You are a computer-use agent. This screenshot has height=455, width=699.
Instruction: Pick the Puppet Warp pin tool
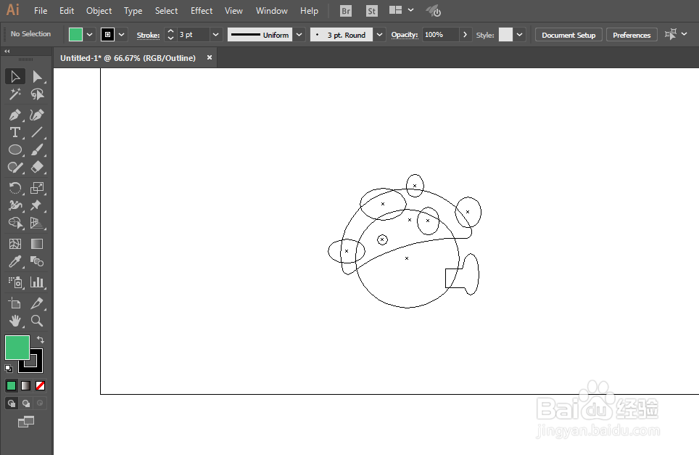pyautogui.click(x=38, y=205)
